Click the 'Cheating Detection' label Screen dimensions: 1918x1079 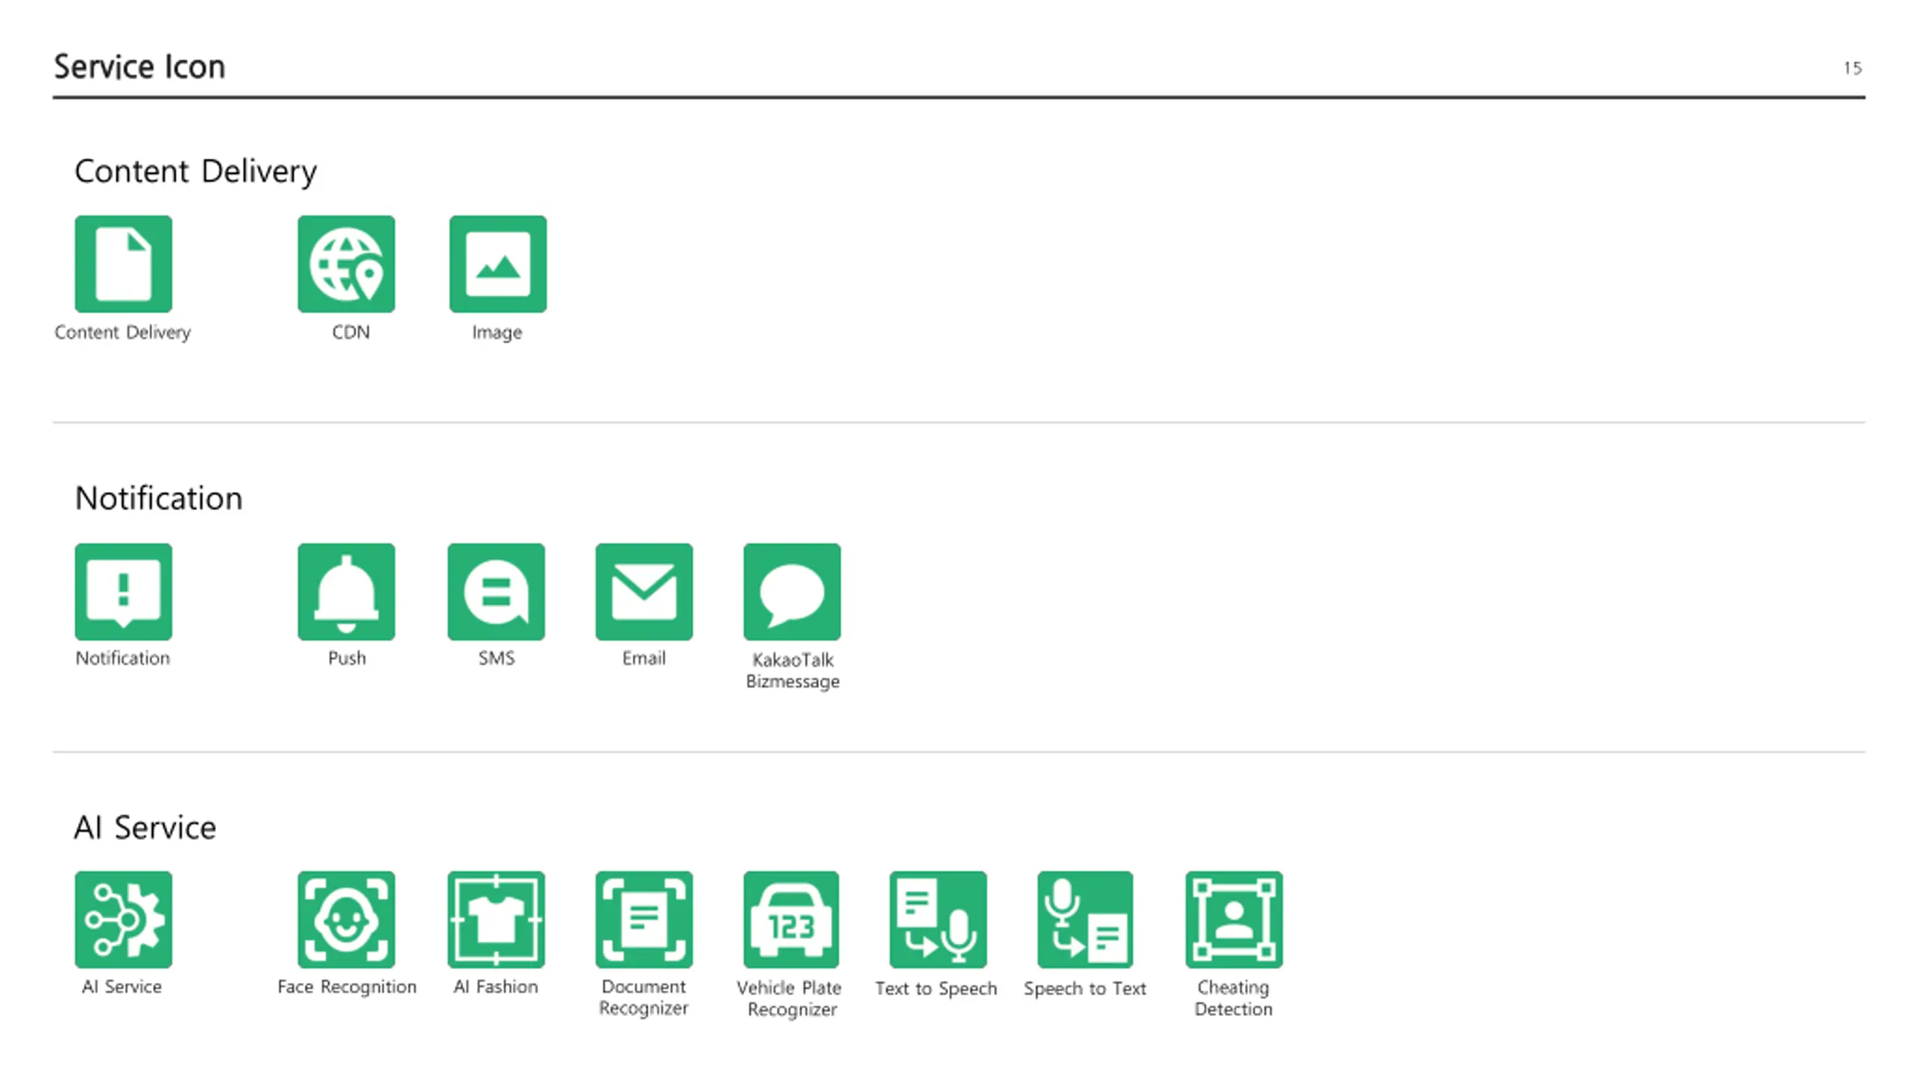click(x=1233, y=999)
